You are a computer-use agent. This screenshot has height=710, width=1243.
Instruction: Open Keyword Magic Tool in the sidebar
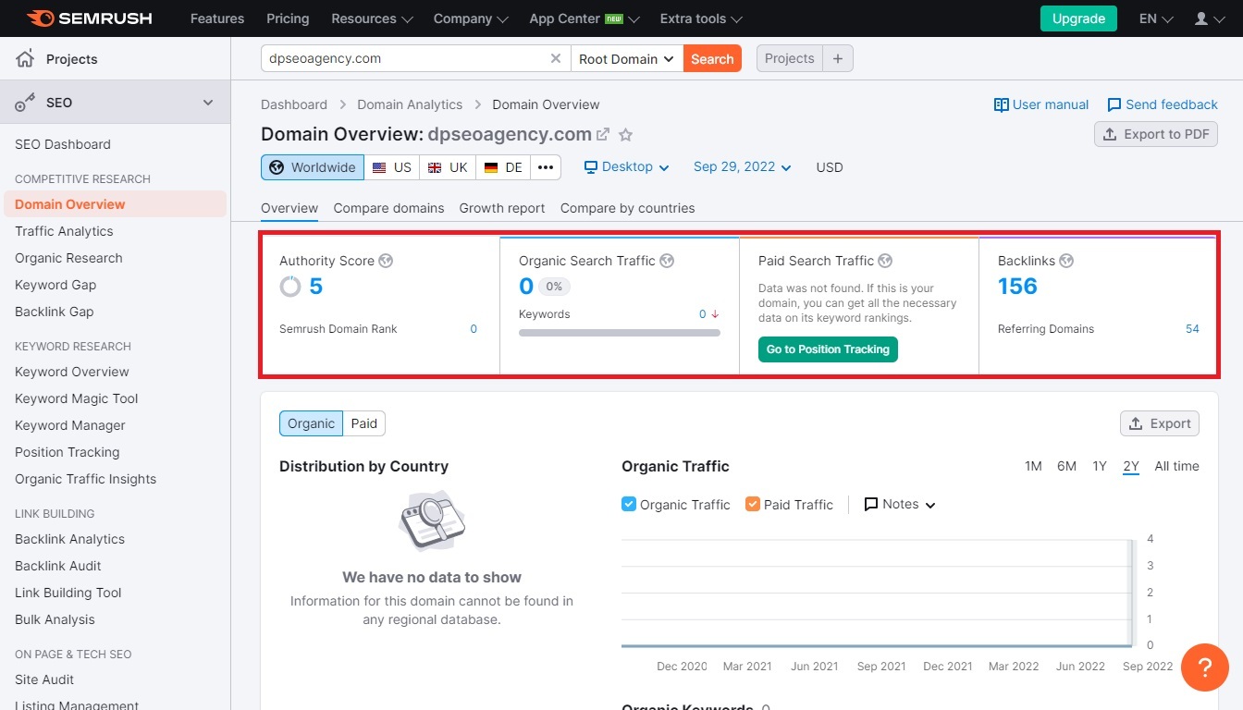click(77, 398)
